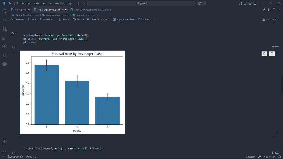Open remote window icon in status bar
Viewport: 283px width, 159px height.
pos(3,157)
